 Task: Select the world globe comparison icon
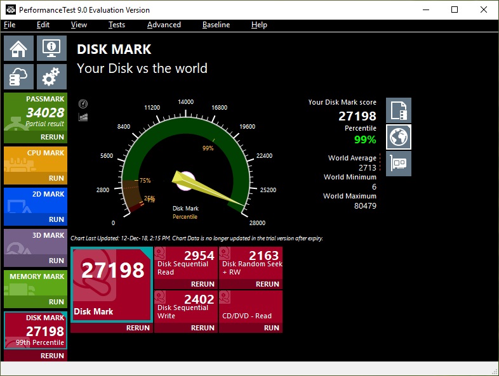click(399, 137)
